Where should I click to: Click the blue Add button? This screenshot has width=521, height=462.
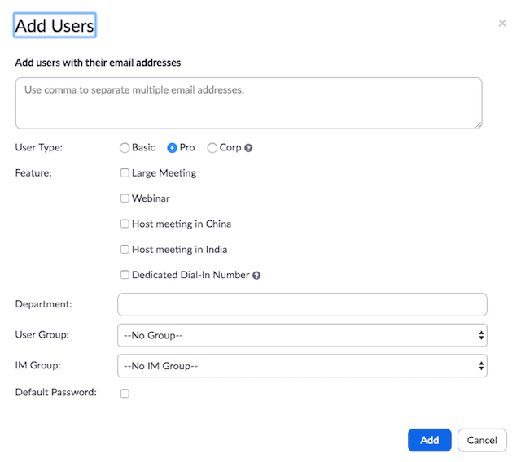[x=430, y=440]
